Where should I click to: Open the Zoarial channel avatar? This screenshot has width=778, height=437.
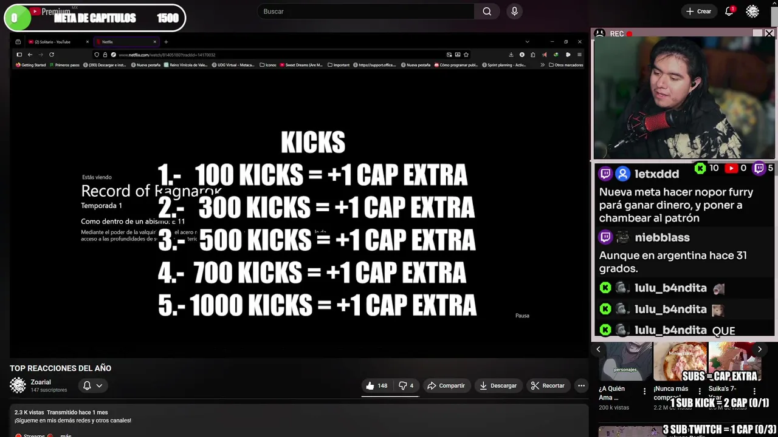pyautogui.click(x=18, y=385)
